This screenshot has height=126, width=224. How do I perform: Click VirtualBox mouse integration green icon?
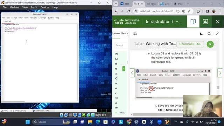pos(84,115)
